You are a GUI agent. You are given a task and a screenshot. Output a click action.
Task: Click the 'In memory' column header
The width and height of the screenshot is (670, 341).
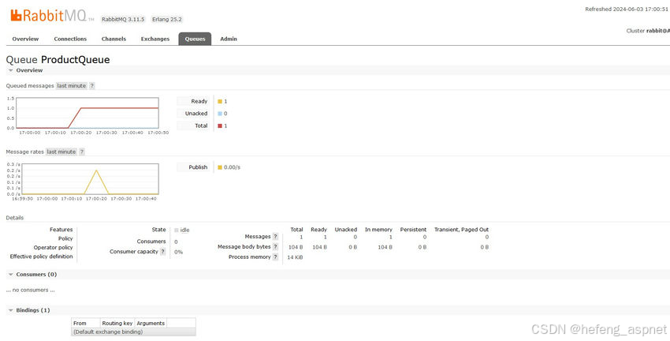click(378, 230)
